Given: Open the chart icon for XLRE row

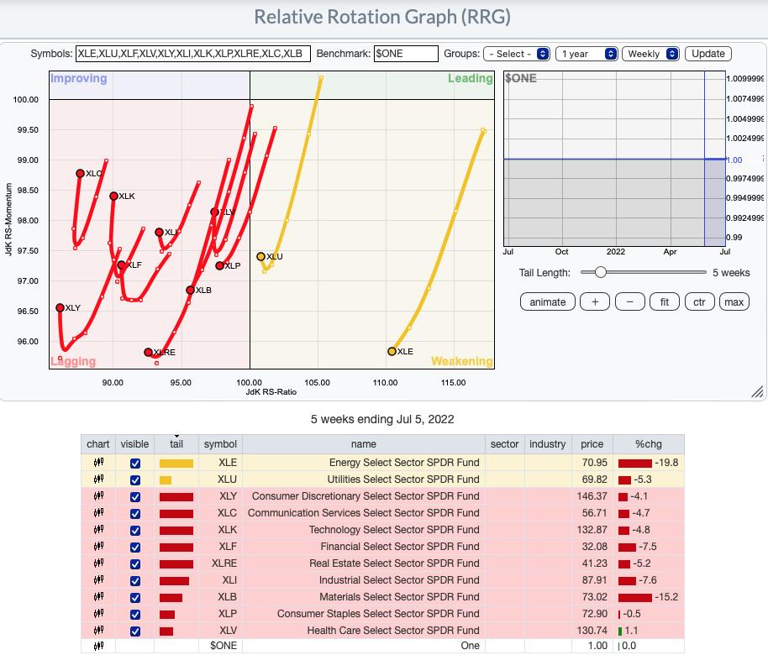Looking at the screenshot, I should click(x=98, y=563).
